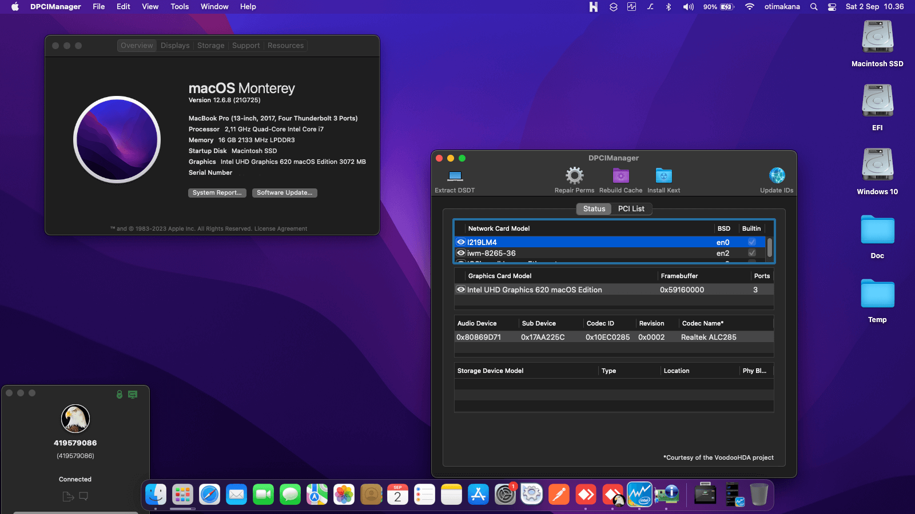915x514 pixels.
Task: Open Notes app in the dock
Action: (451, 494)
